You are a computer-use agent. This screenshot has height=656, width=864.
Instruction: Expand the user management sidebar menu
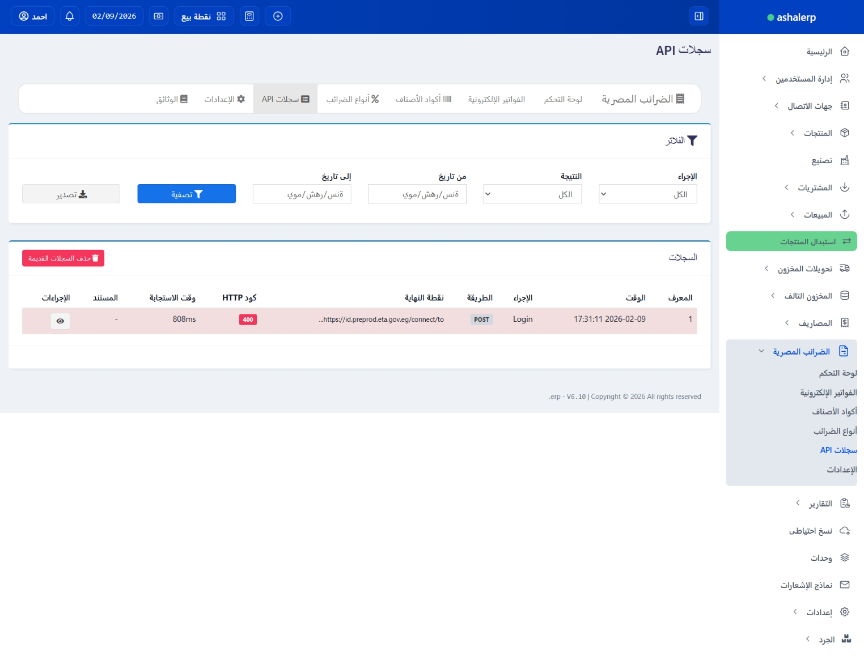[803, 79]
